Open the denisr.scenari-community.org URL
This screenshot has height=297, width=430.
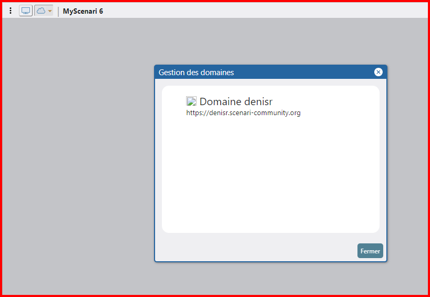(243, 112)
